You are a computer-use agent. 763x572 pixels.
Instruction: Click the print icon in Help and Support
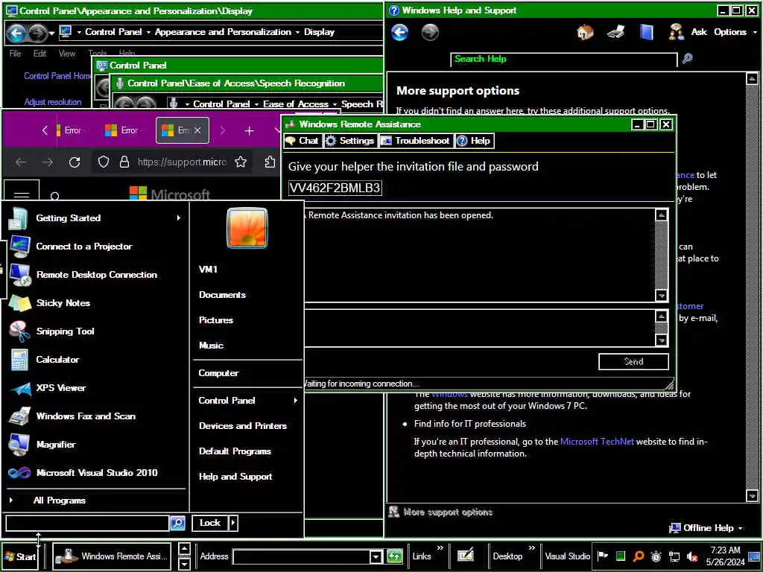[x=616, y=33]
